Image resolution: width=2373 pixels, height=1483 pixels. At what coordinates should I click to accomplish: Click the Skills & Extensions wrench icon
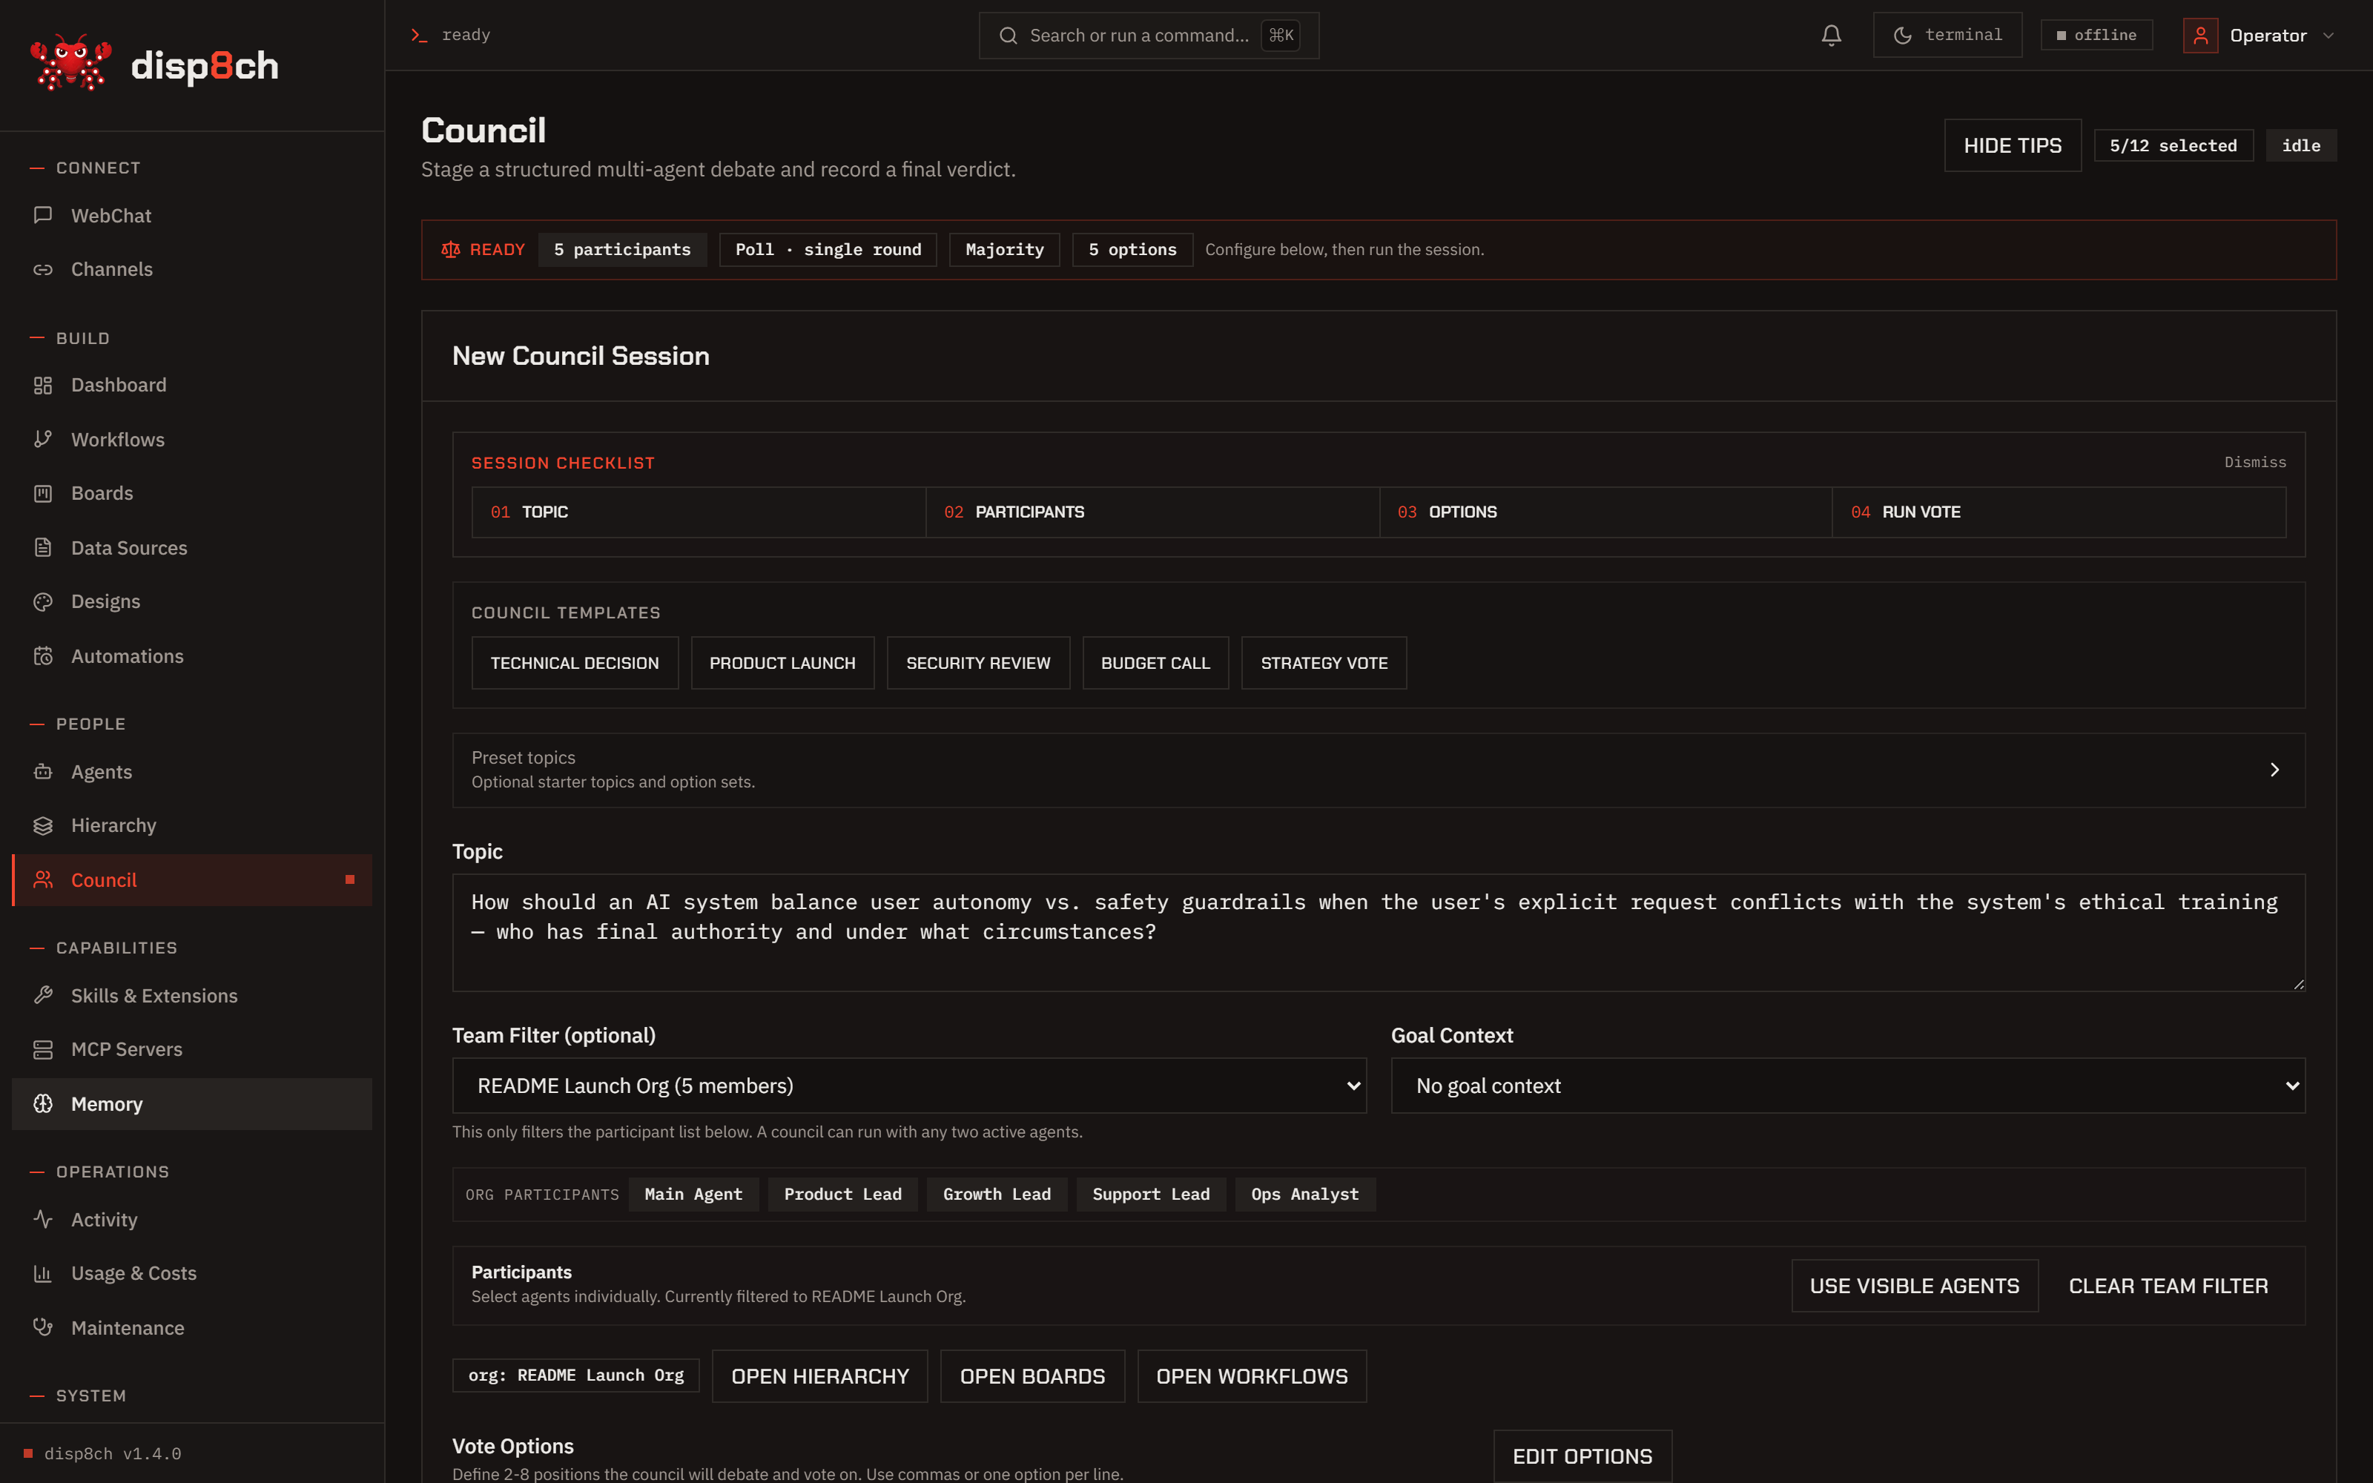(x=43, y=996)
